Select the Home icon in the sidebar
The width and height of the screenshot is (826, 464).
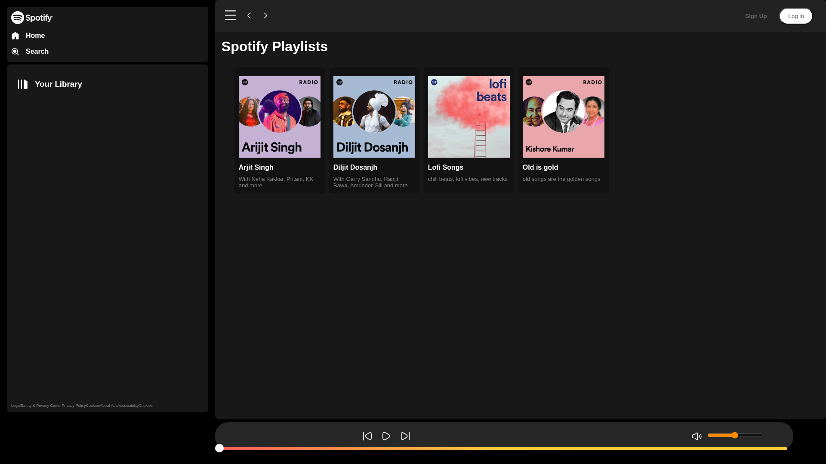[15, 36]
